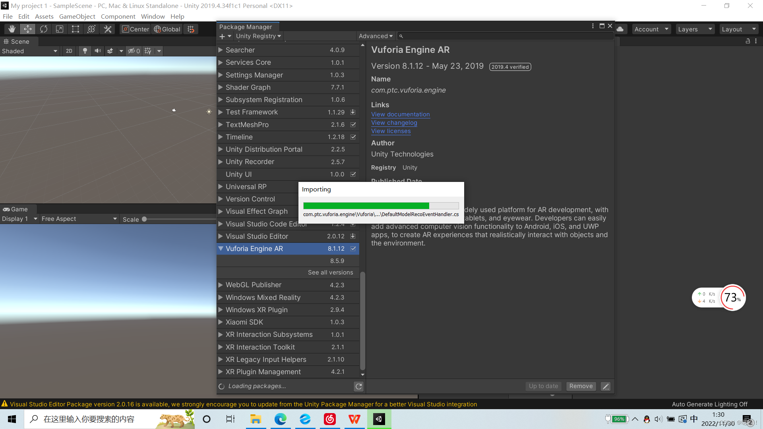This screenshot has height=429, width=763.
Task: Select the Move tool in toolbar
Action: (x=28, y=29)
